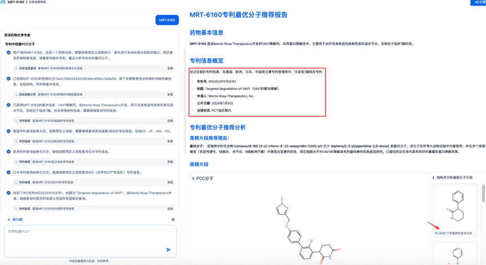
Task: Click the search icon of 实体信息查询 row
Action: (16, 68)
